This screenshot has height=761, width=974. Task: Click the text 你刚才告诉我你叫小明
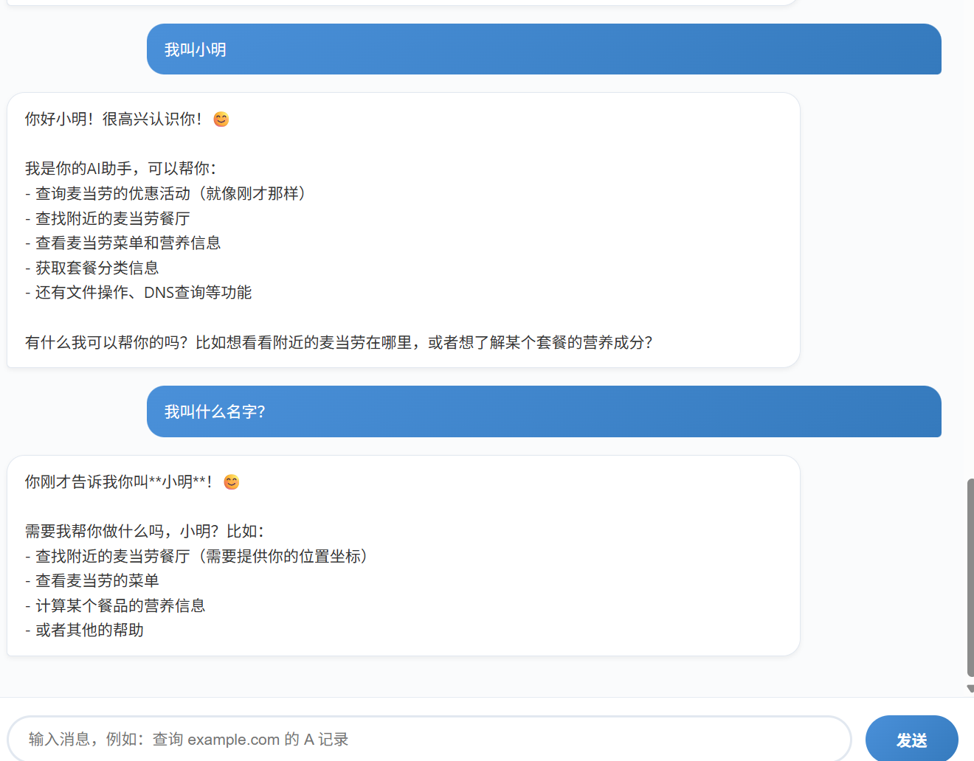tap(118, 482)
